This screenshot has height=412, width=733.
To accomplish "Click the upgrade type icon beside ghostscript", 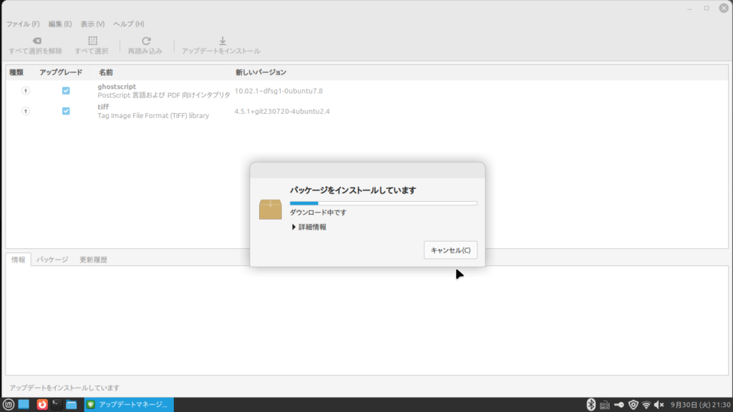I will tap(26, 91).
